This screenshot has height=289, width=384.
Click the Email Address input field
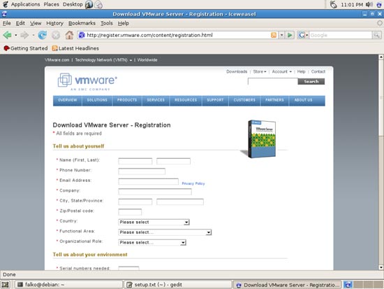coord(149,181)
